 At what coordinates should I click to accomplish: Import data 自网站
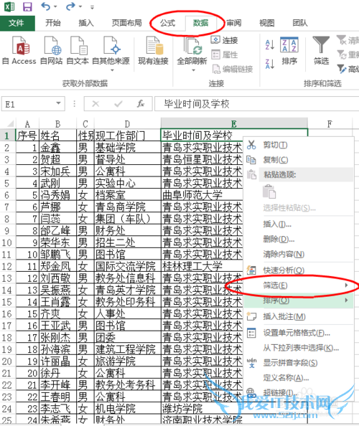[x=52, y=51]
